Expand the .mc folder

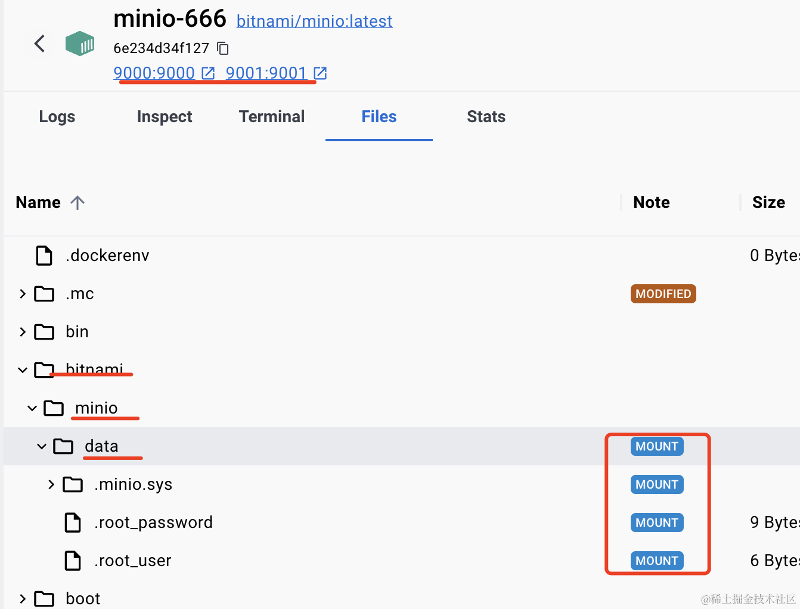[23, 294]
